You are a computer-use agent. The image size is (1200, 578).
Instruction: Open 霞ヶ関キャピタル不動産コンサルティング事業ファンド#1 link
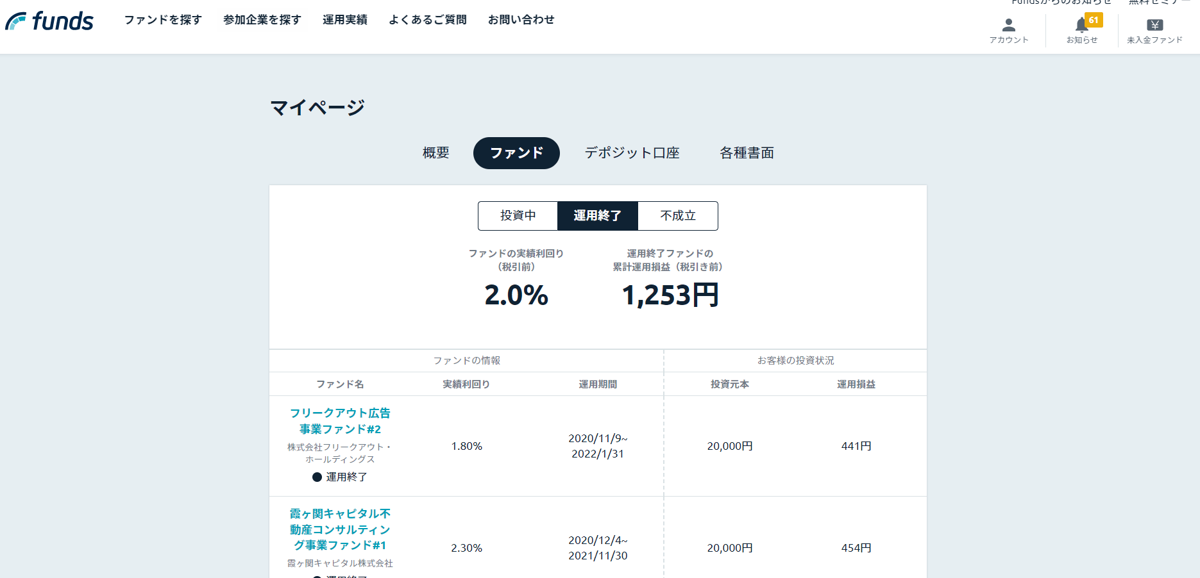[x=340, y=529]
